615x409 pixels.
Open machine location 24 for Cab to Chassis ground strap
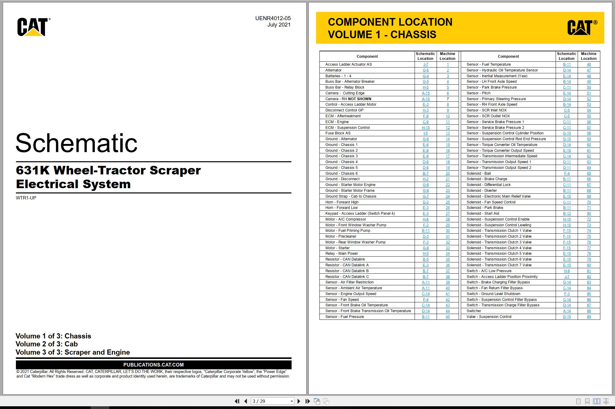[x=448, y=196]
